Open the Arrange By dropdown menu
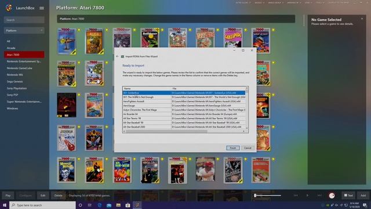This screenshot has width=371, height=209. point(294,2)
